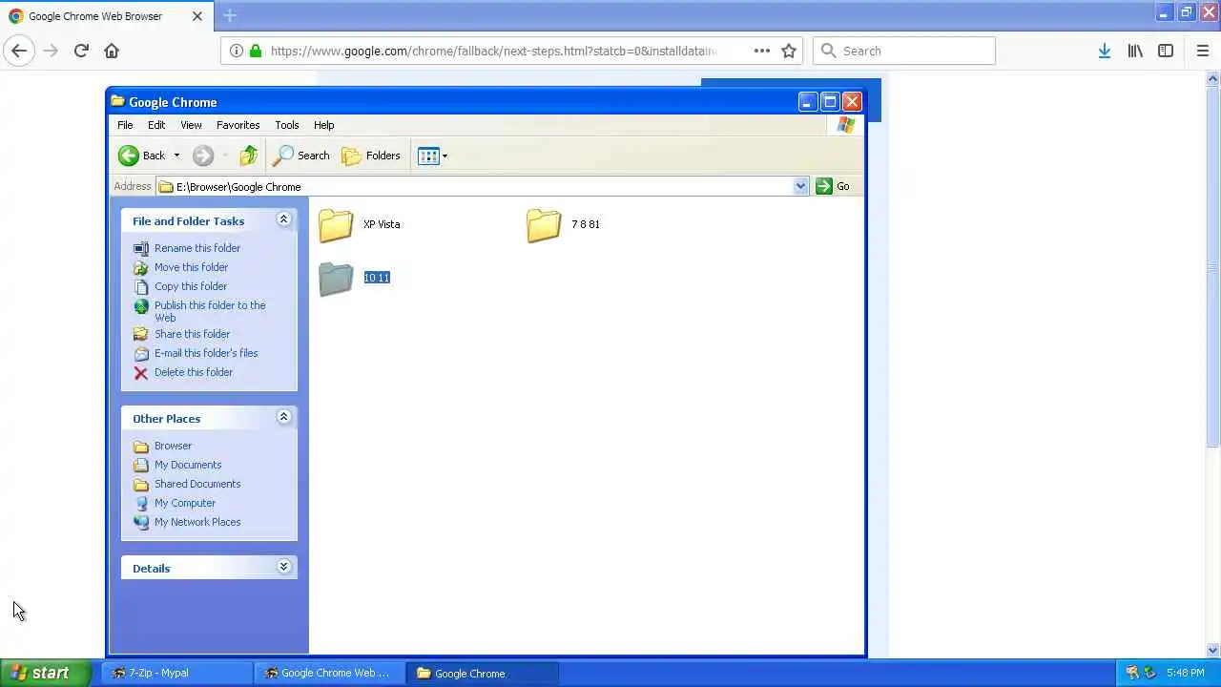The width and height of the screenshot is (1221, 687).
Task: Select the Google Chrome Web Browser tab
Action: [105, 16]
